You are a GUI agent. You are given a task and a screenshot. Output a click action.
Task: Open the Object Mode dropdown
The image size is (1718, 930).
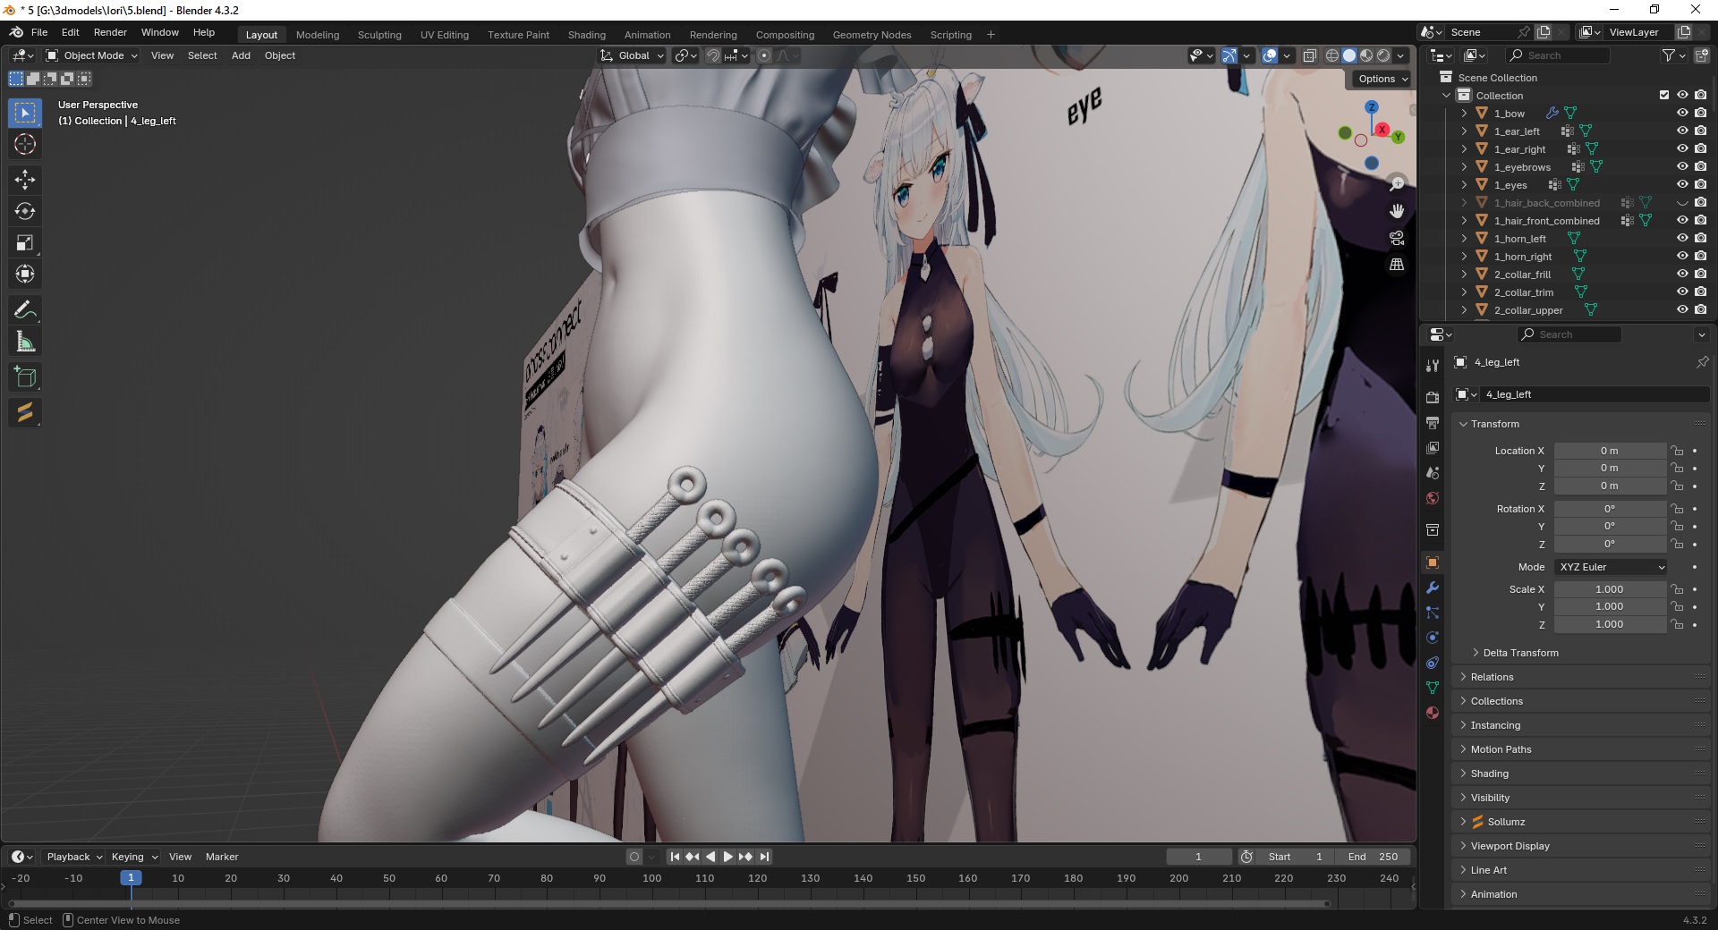coord(92,55)
